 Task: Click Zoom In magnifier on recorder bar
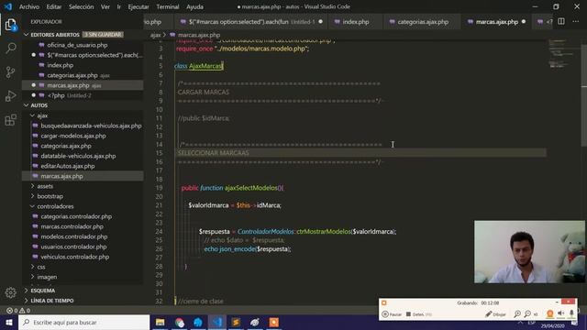(517, 314)
